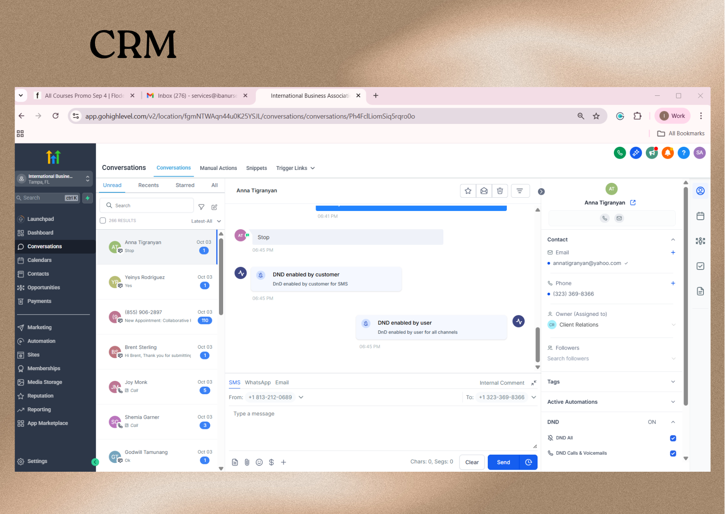The width and height of the screenshot is (725, 514).
Task: Open the orange notifications bell
Action: (x=668, y=153)
